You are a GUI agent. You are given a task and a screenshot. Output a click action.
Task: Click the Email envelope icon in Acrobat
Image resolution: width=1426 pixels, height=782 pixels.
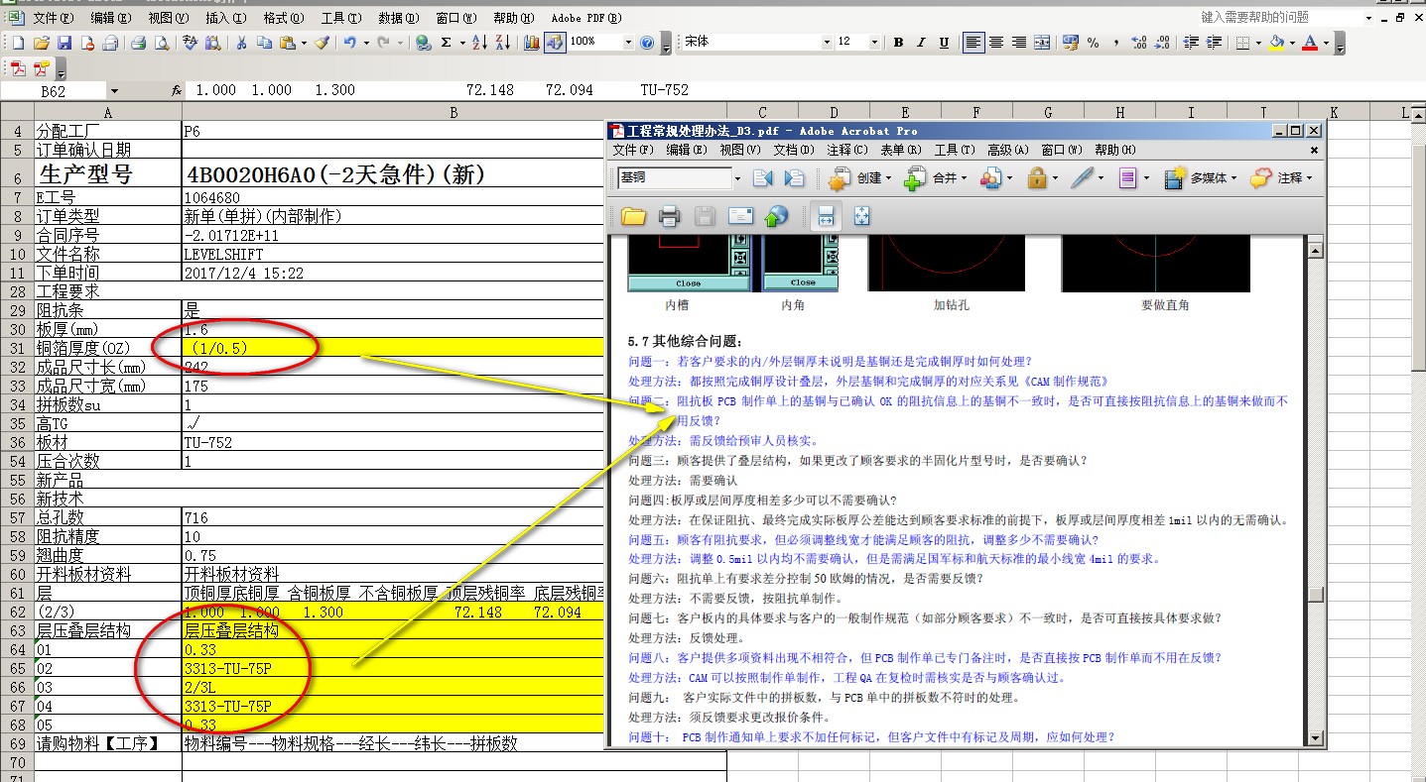click(x=740, y=216)
